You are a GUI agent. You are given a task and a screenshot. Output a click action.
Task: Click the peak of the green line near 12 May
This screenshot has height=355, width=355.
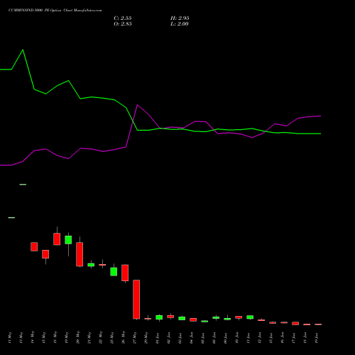click(x=23, y=50)
